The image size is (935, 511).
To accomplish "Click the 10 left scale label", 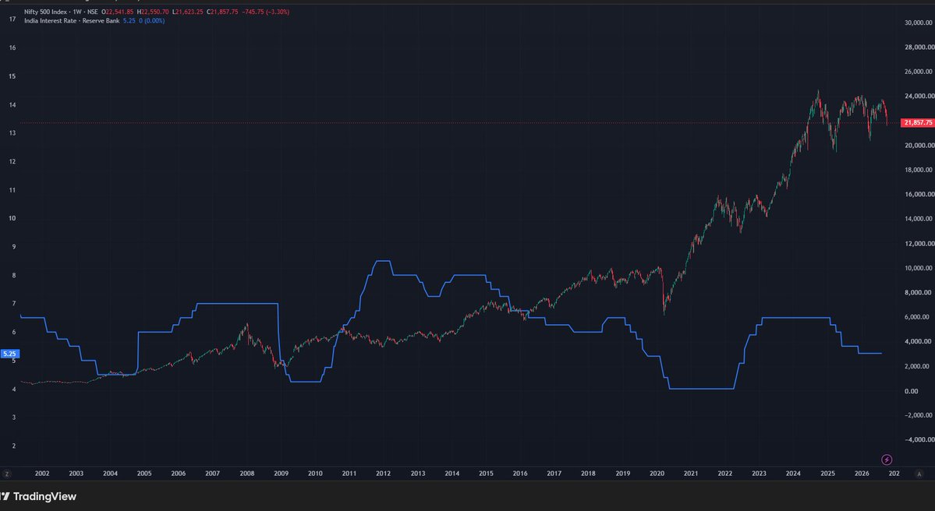I will tap(12, 219).
